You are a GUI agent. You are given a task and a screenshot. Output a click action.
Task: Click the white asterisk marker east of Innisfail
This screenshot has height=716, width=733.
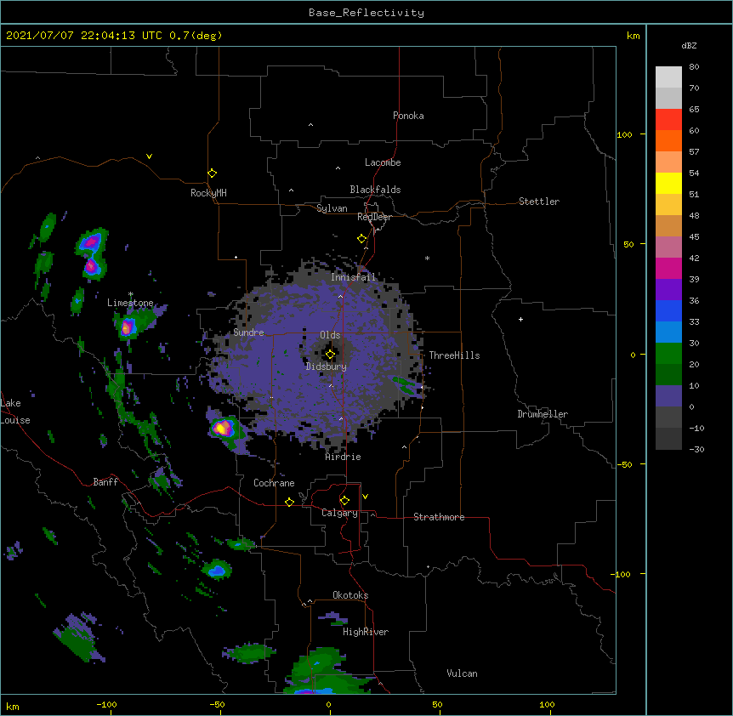pos(427,258)
